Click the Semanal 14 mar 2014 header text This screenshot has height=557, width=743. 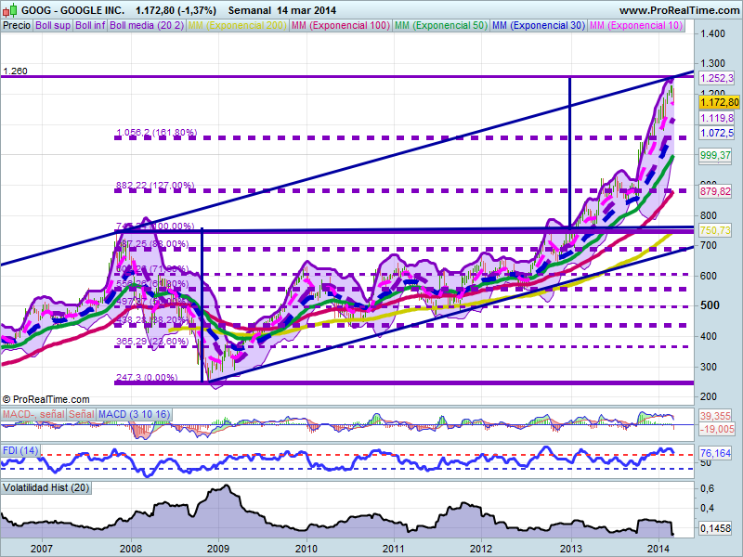coord(282,10)
